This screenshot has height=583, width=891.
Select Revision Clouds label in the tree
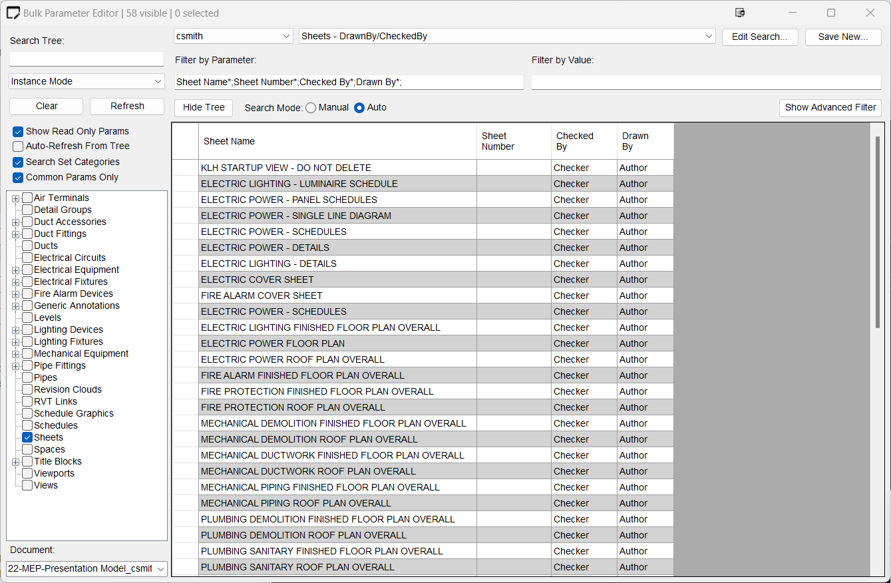pos(68,390)
